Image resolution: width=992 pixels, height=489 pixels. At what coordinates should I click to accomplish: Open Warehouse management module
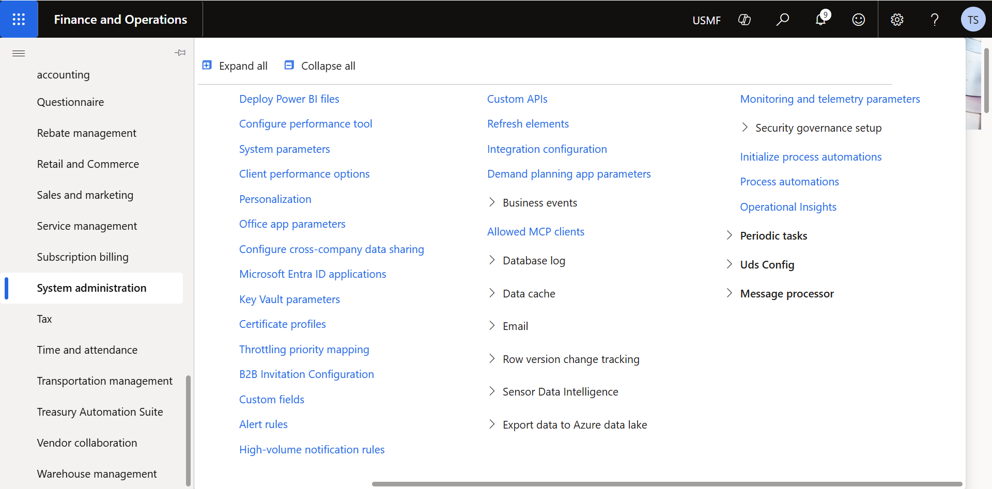(97, 474)
